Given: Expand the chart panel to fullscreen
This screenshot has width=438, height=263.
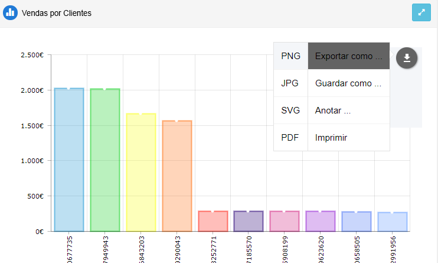Looking at the screenshot, I should coord(421,12).
